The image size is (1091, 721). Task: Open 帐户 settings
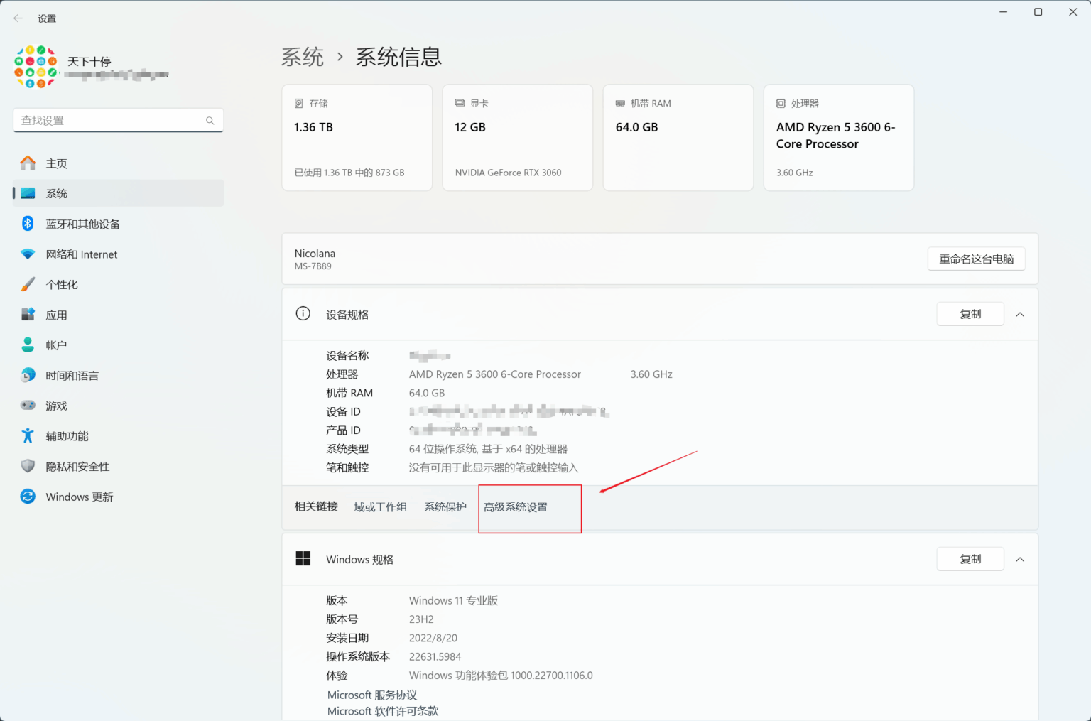(x=58, y=345)
